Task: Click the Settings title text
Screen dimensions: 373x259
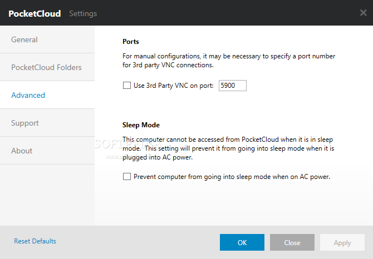Action: 83,13
